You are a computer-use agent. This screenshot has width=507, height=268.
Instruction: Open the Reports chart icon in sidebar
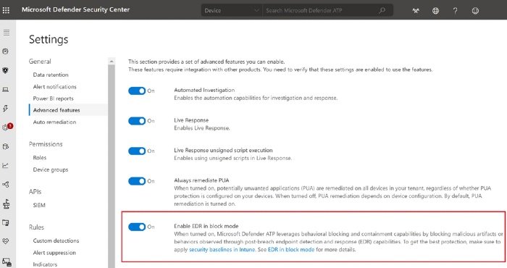[x=6, y=166]
